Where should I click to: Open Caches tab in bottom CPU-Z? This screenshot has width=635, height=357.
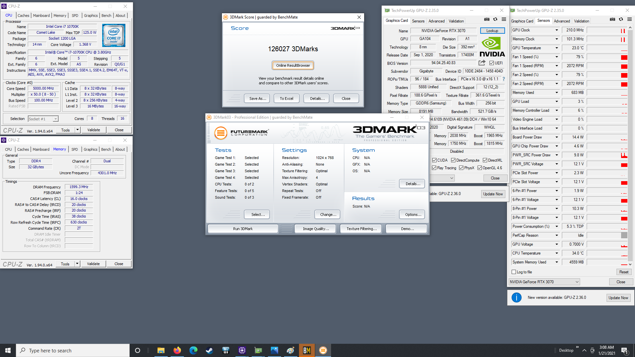pos(23,149)
